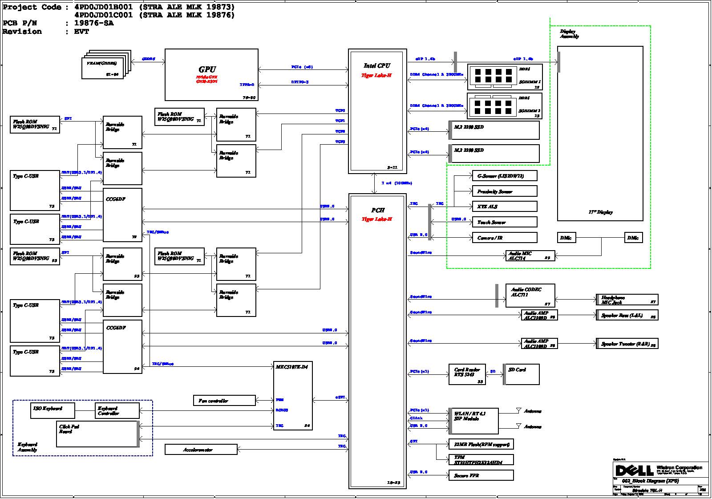This screenshot has height=499, width=712.
Task: Select the MEC5107K-D4 embedded controller block
Action: point(293,396)
